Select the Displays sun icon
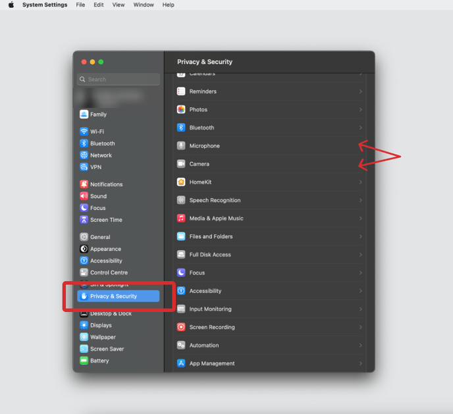The image size is (453, 414). pos(84,325)
